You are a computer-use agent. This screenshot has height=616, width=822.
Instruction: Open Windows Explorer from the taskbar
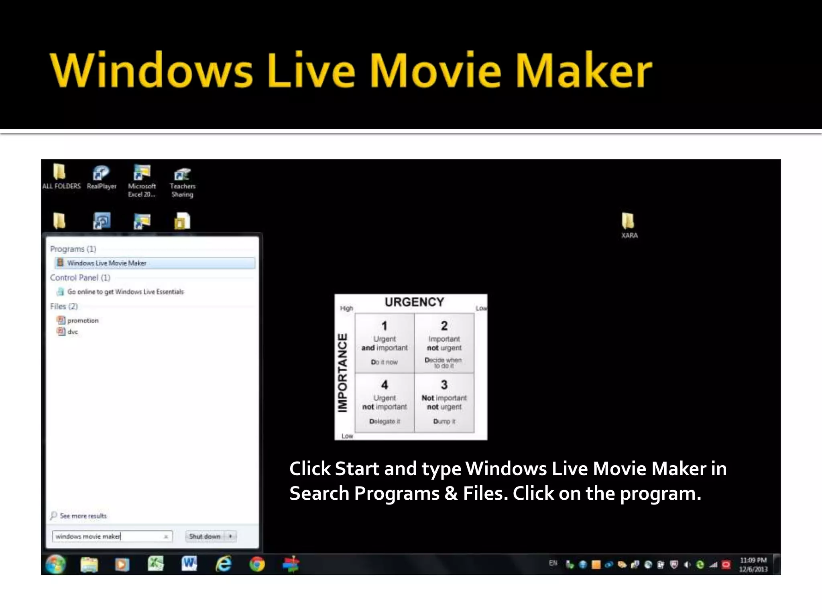click(x=89, y=565)
